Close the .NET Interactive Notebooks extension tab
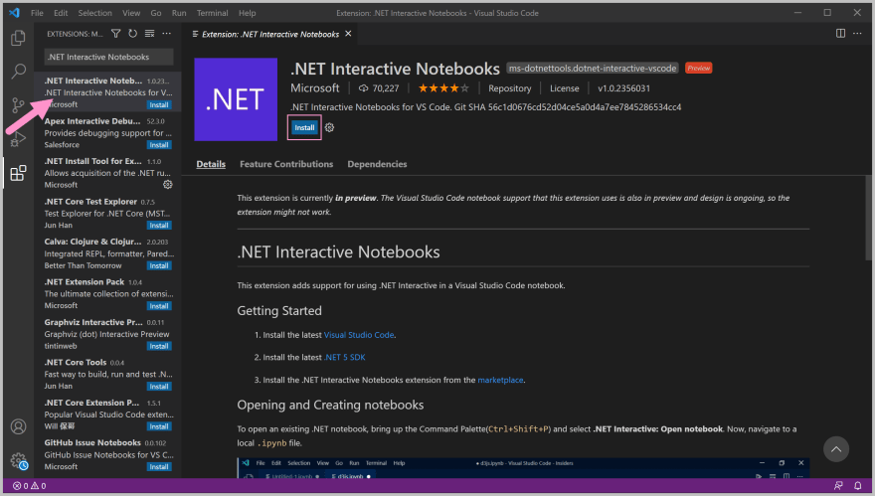The image size is (875, 496). tap(348, 34)
